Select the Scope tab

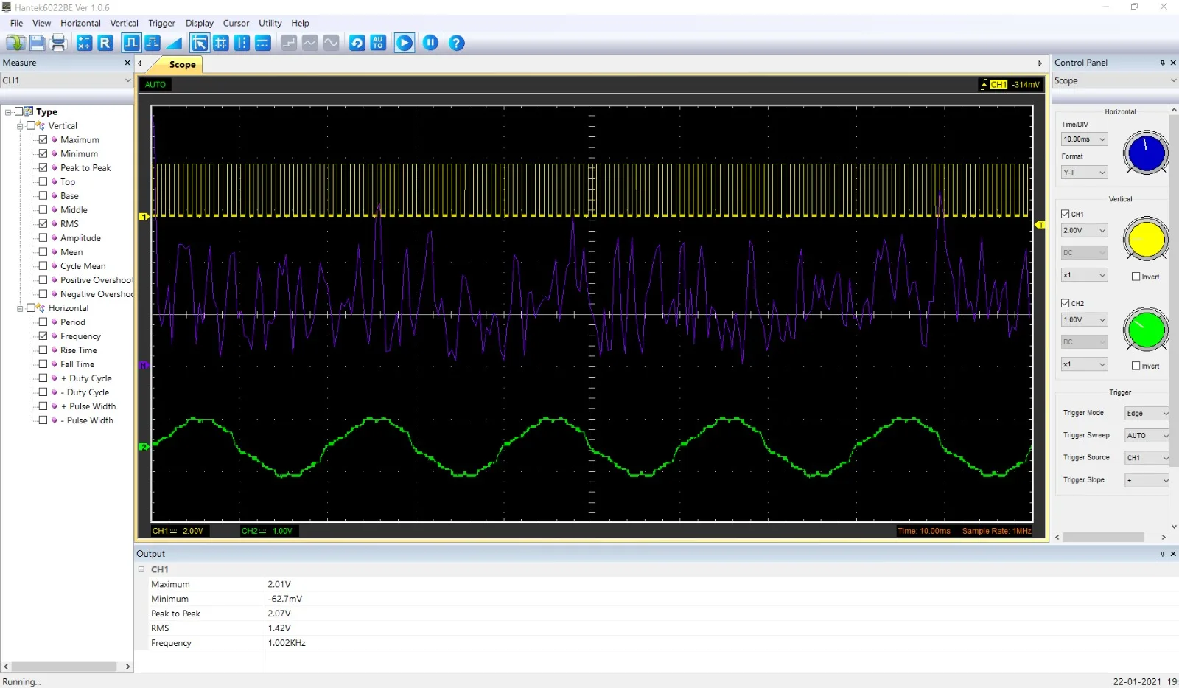tap(182, 65)
